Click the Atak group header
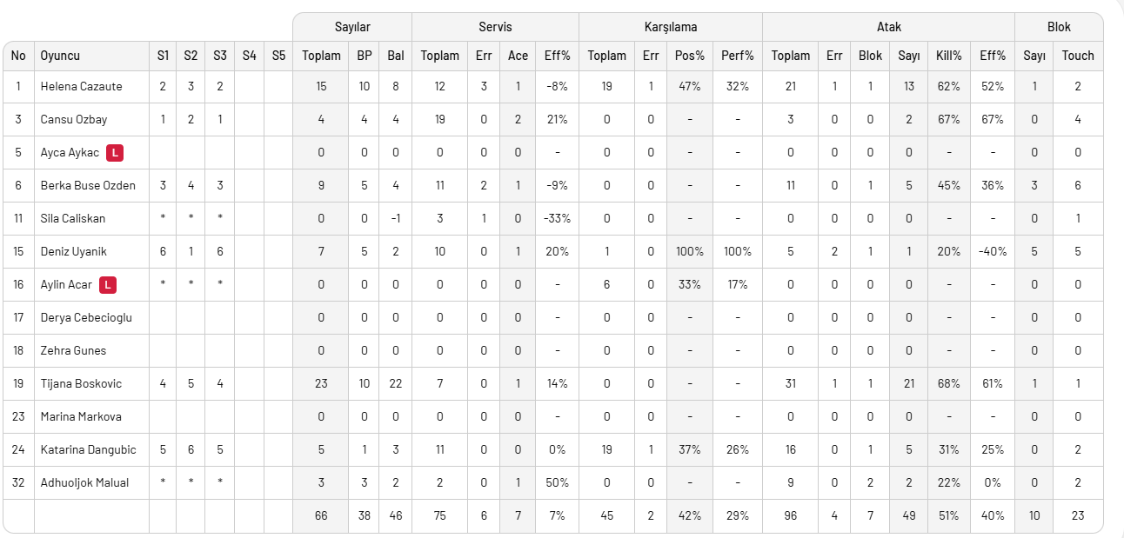 [x=888, y=27]
